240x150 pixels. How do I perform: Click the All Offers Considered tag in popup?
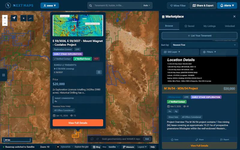[x=64, y=110]
